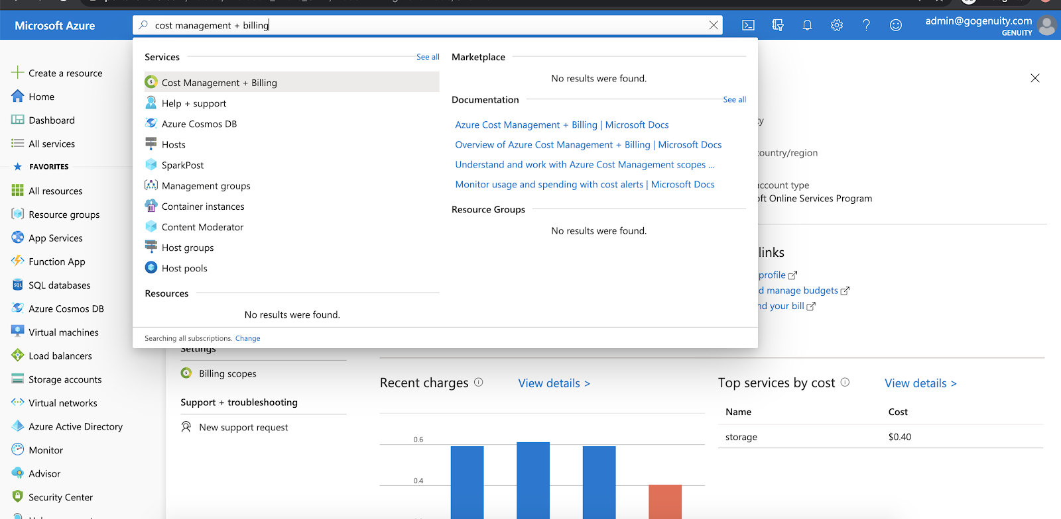
Task: Open manage budgets external link
Action: 804,291
